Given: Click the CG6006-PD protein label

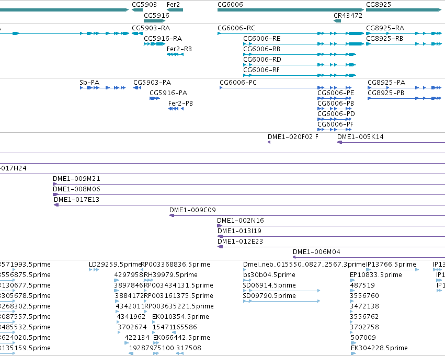Looking at the screenshot, I should coord(336,114).
